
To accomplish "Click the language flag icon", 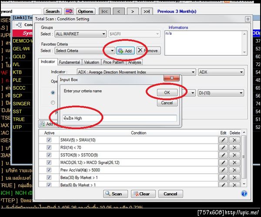I will [x=69, y=11].
